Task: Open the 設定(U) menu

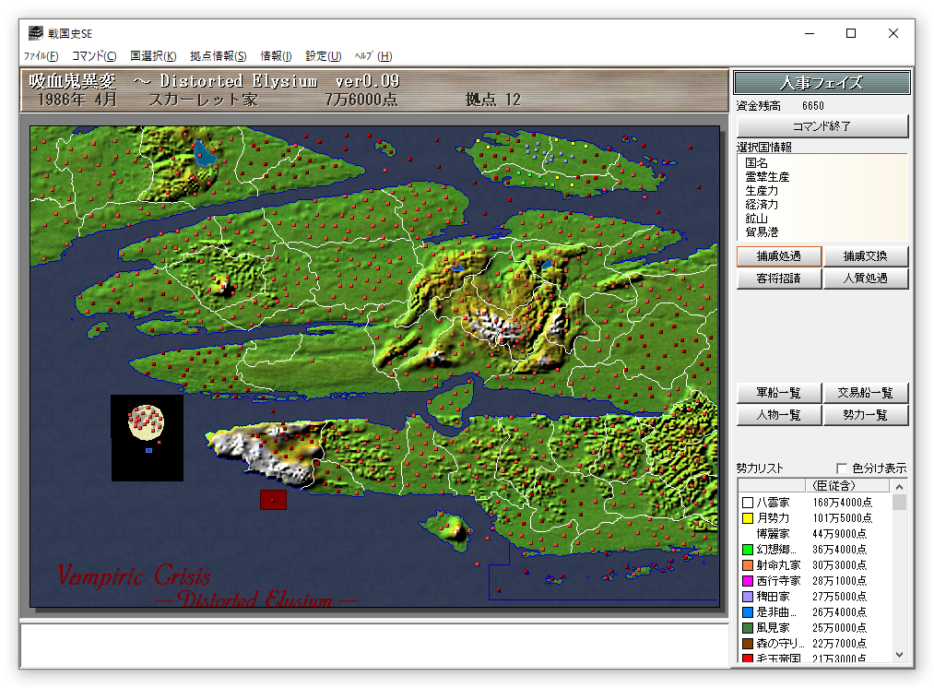Action: coord(323,56)
